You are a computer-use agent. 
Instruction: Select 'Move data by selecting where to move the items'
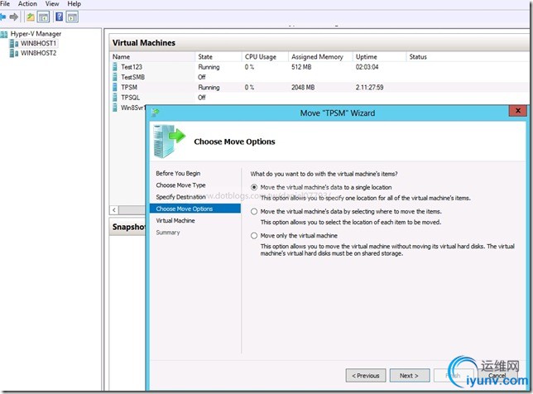click(254, 211)
